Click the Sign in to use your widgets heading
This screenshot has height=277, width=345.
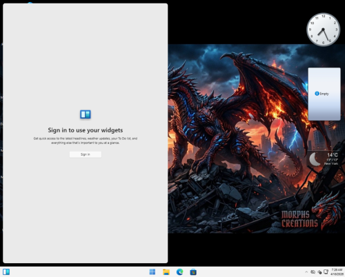coord(86,130)
